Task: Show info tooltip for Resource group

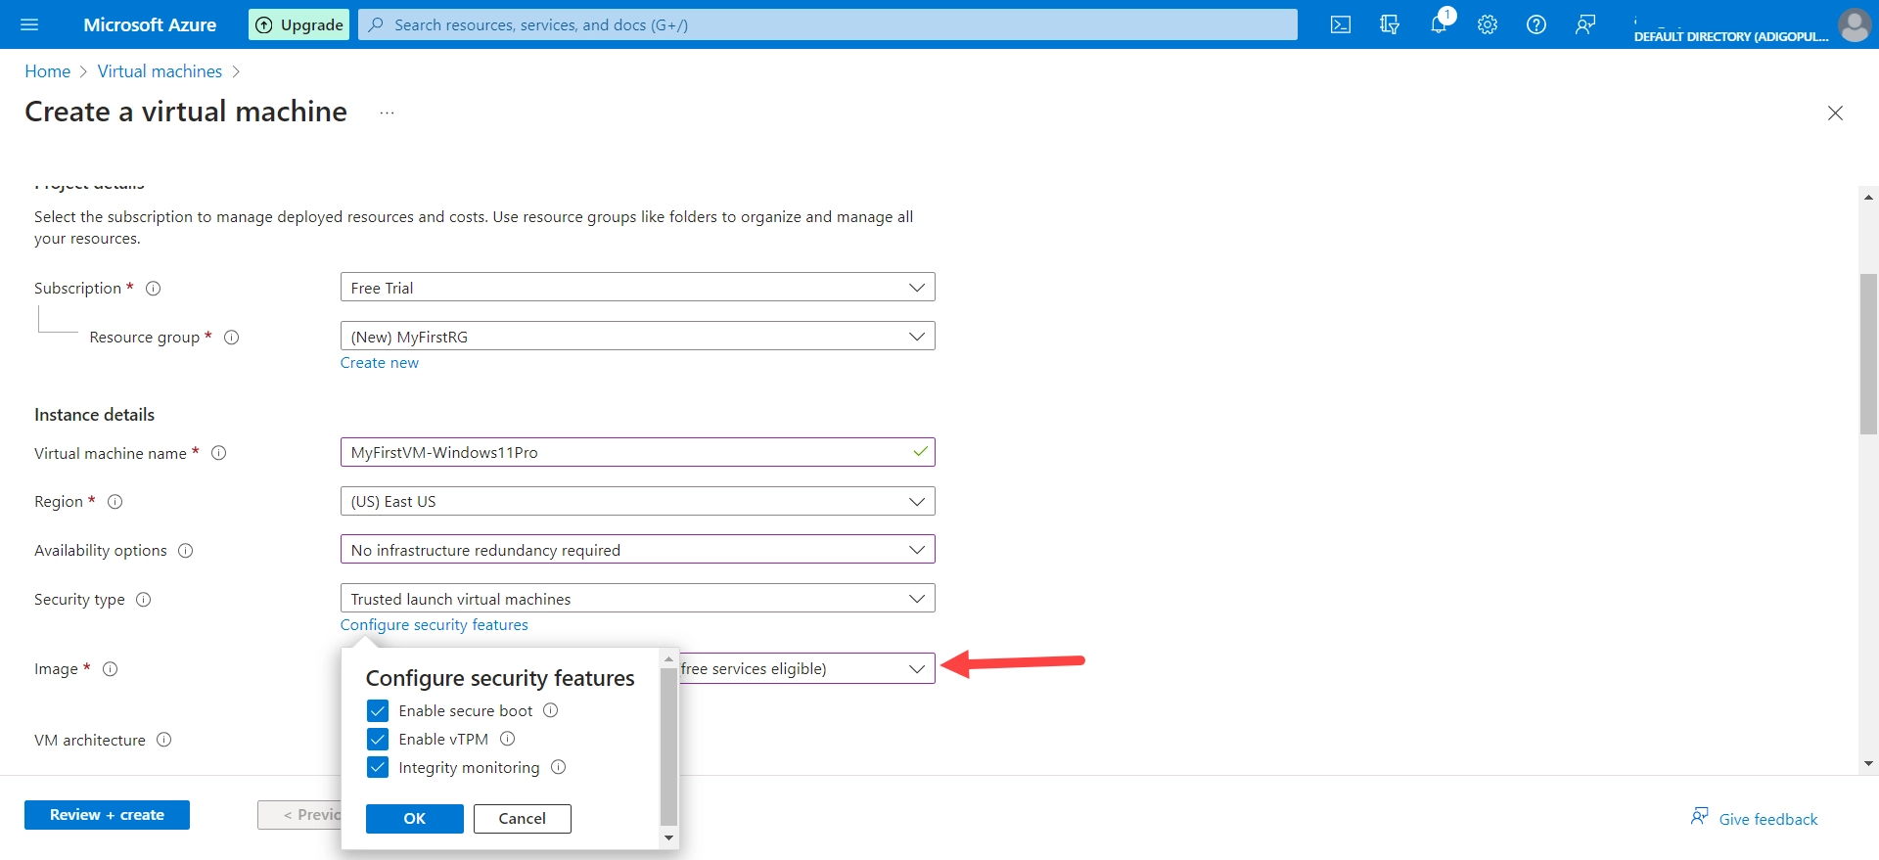Action: point(232,338)
